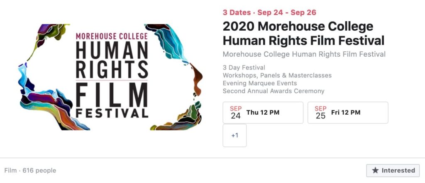Image resolution: width=425 pixels, height=183 pixels.
Task: Open the Film category link
Action: (x=10, y=171)
